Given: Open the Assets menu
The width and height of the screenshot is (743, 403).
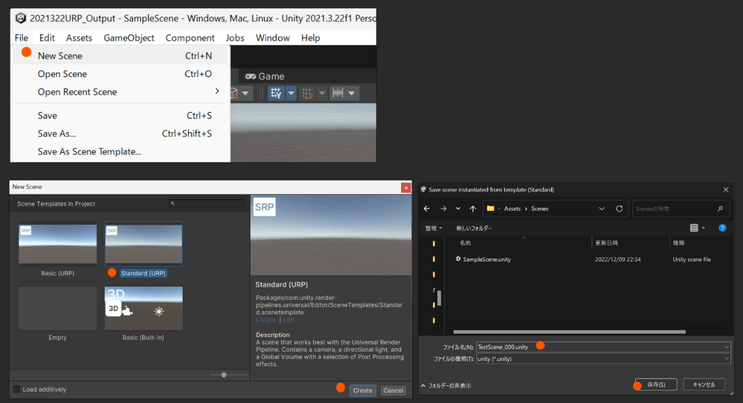Looking at the screenshot, I should [79, 38].
